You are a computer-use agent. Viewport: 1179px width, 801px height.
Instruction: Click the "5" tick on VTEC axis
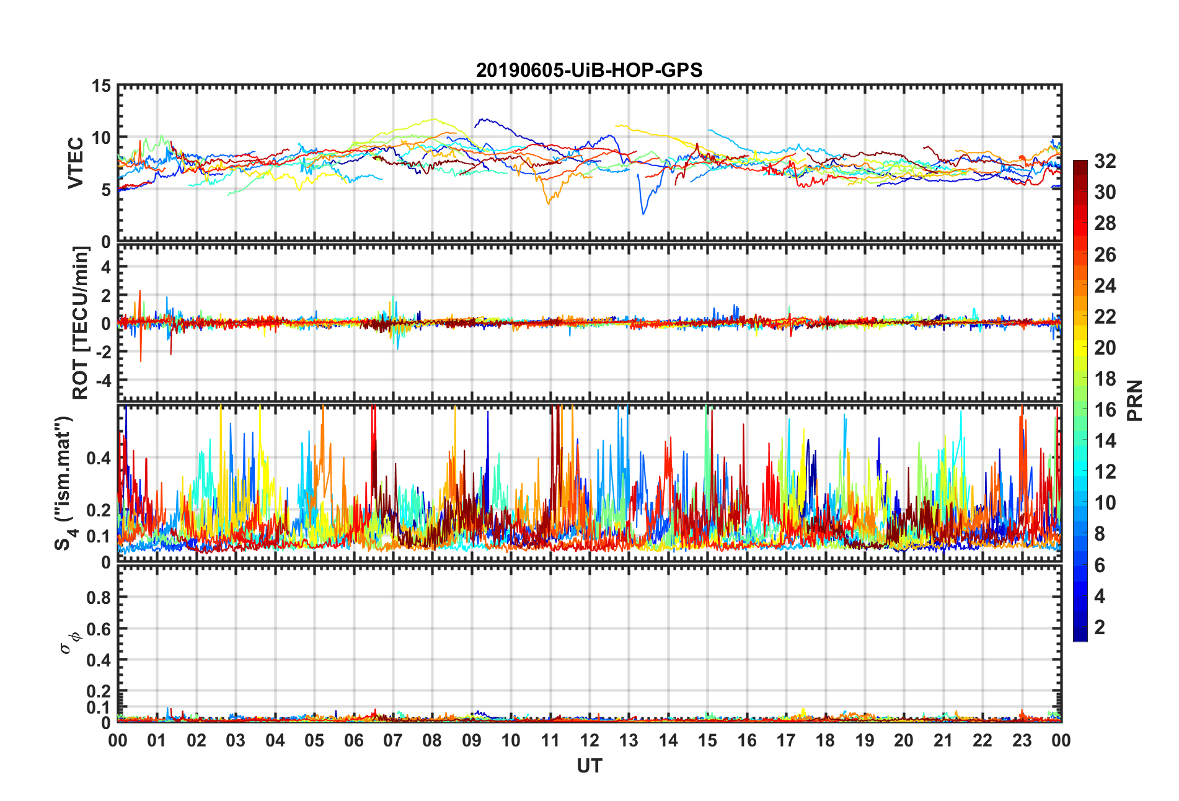(107, 190)
